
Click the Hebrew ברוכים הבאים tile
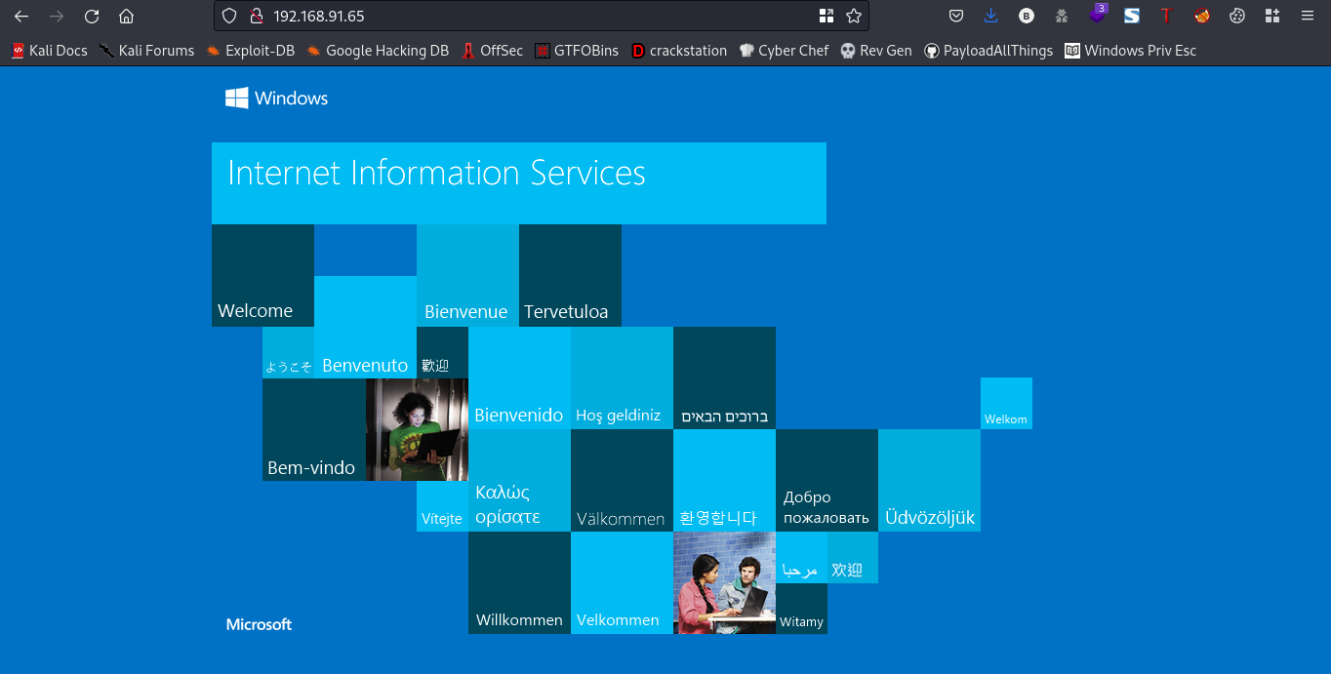724,377
